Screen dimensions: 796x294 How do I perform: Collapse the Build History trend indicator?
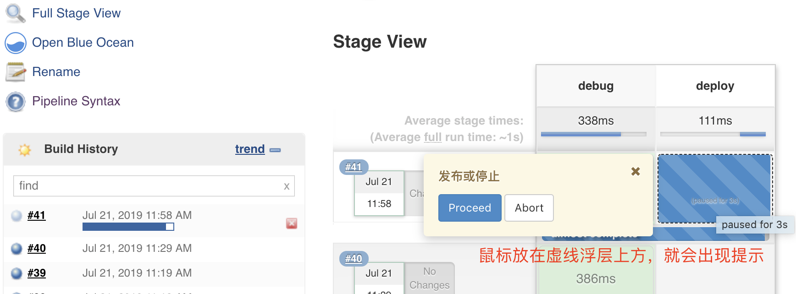(275, 150)
